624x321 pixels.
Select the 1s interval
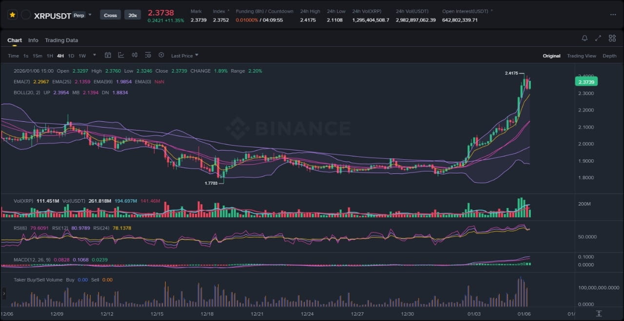pos(26,56)
